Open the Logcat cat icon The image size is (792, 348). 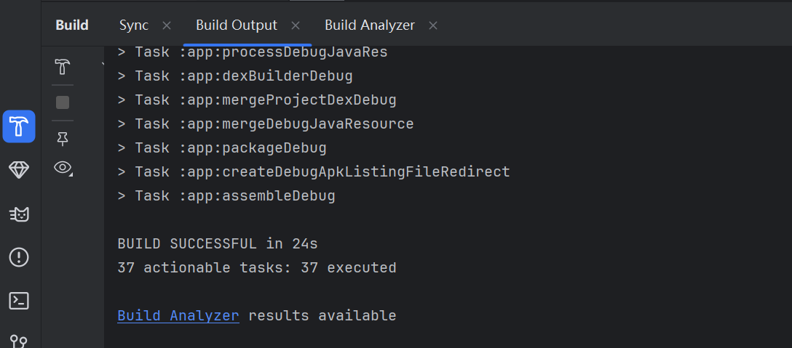point(19,214)
